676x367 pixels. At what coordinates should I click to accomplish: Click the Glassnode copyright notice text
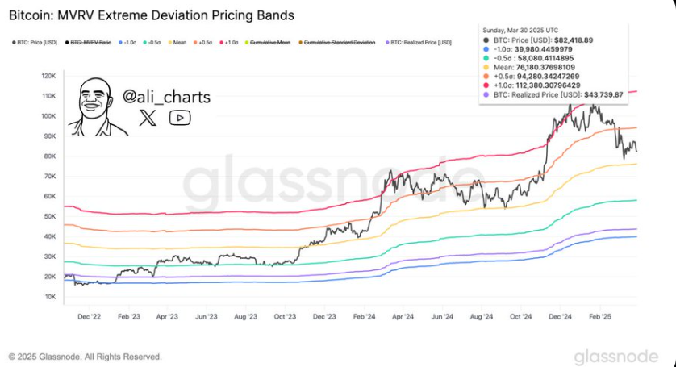pos(86,357)
